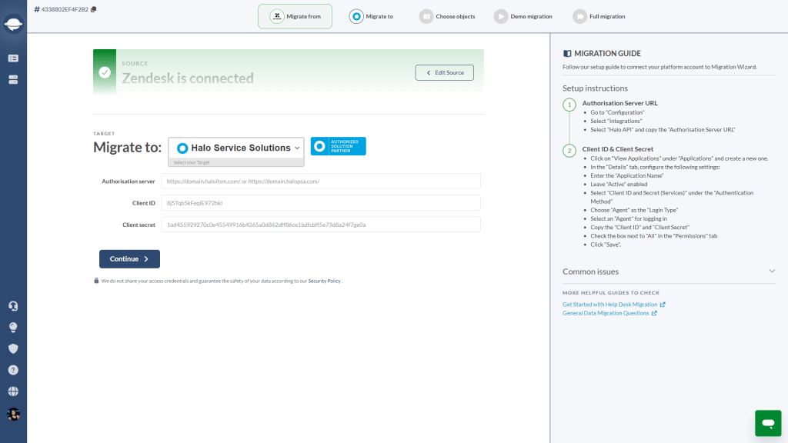Expand the Common issues section
The image size is (788, 443).
669,271
